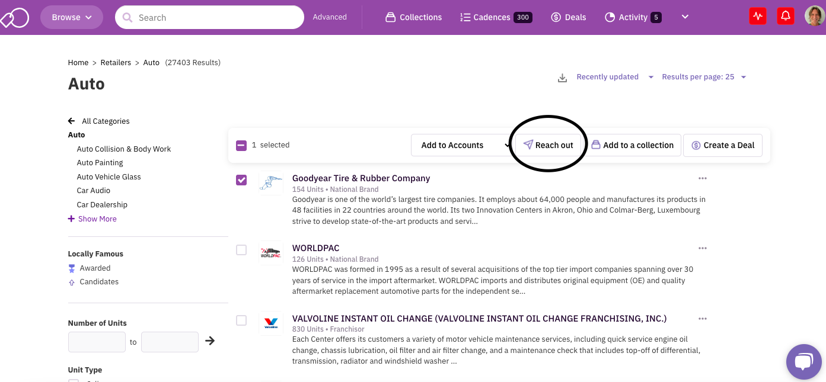Open the user profile avatar
This screenshot has height=382, width=826.
(x=815, y=16)
